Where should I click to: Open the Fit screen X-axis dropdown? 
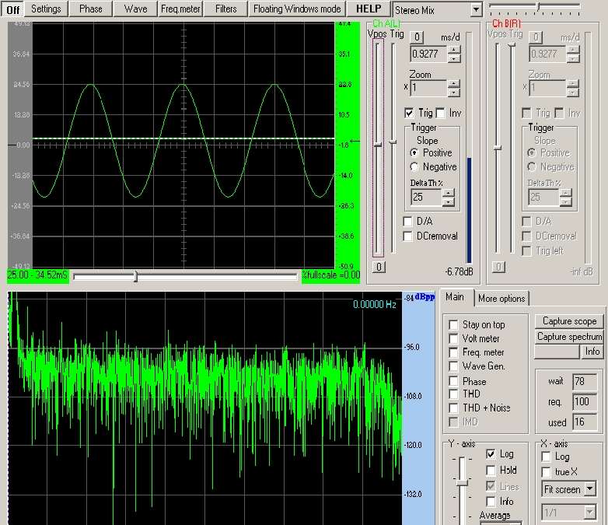point(589,489)
